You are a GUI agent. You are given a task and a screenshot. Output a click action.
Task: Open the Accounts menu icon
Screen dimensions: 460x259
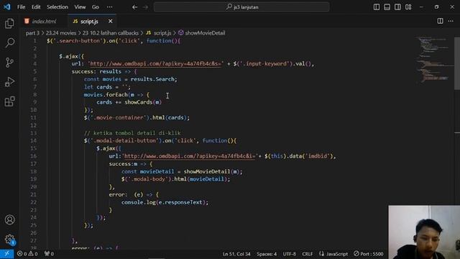click(x=9, y=219)
